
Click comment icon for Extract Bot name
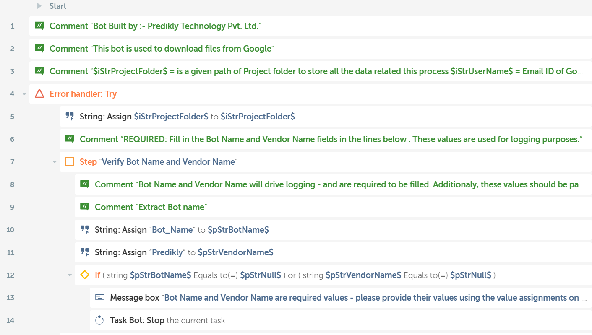[85, 207]
